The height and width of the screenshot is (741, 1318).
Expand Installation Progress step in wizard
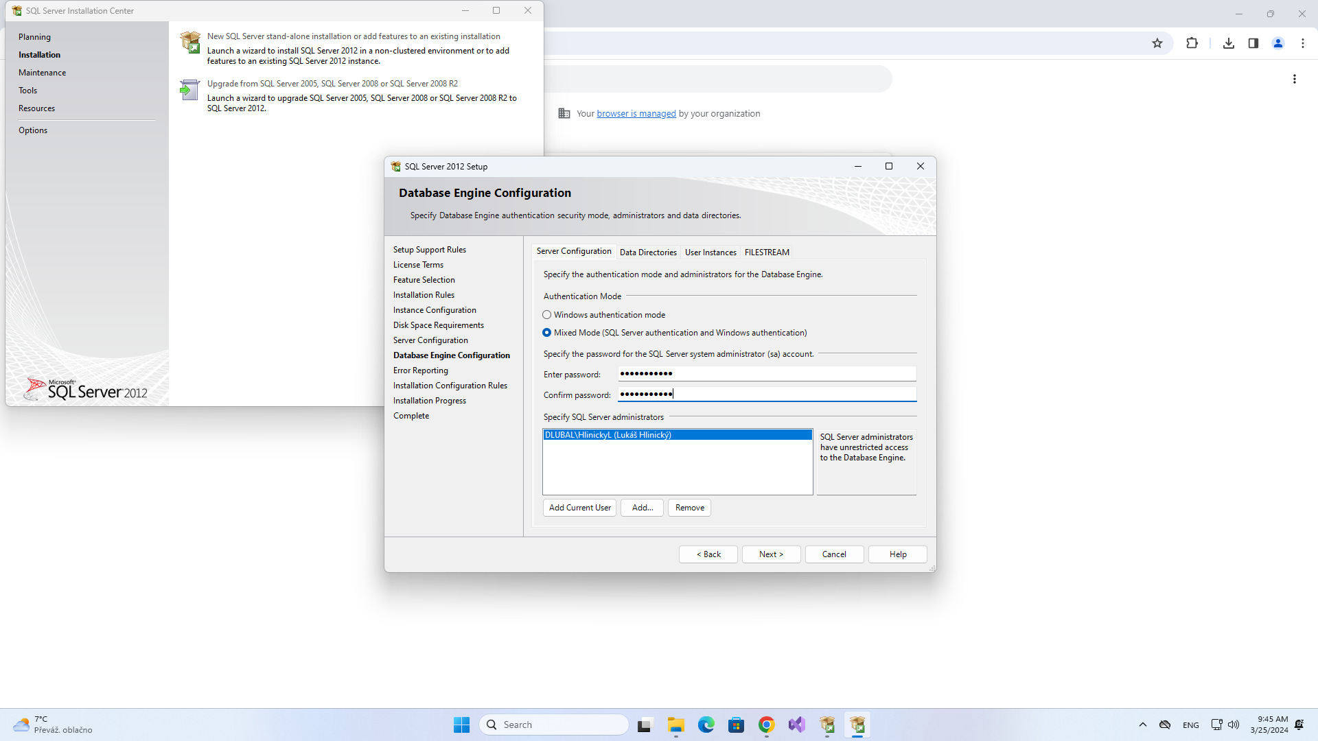(x=430, y=400)
